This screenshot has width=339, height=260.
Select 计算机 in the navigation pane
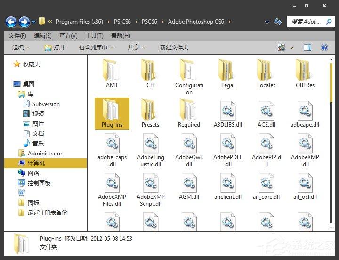point(45,163)
